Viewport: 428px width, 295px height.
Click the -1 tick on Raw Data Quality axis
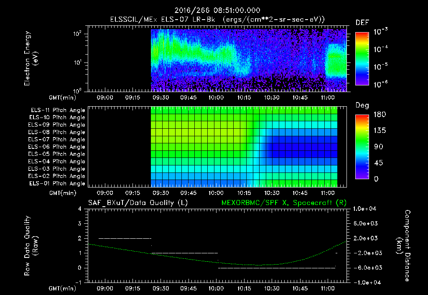(78, 282)
